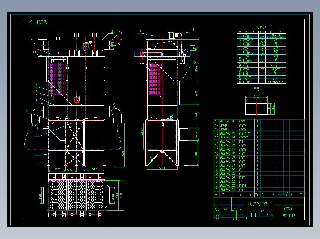Select the 24245 overall height dimension

pyautogui.click(x=113, y=106)
